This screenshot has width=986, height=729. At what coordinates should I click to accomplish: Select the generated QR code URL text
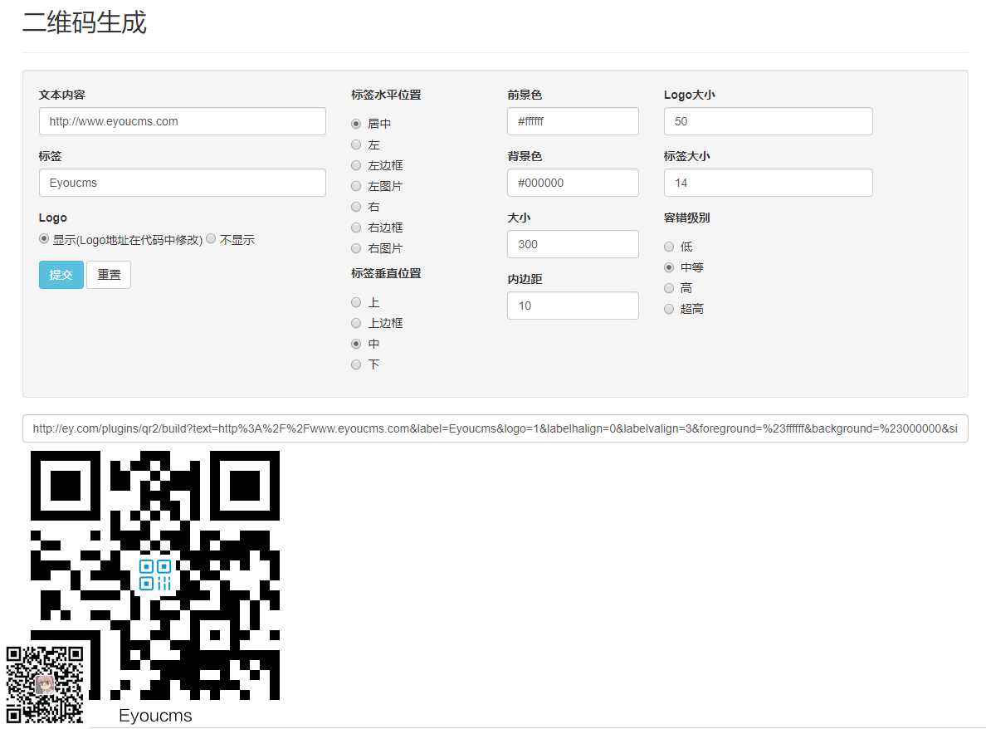[x=495, y=428]
